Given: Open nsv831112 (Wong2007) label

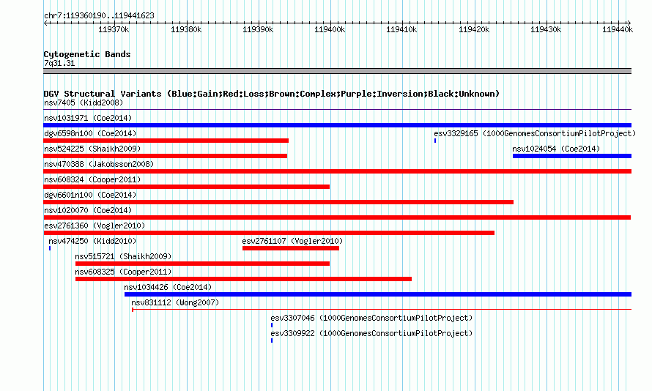Looking at the screenshot, I should [175, 302].
